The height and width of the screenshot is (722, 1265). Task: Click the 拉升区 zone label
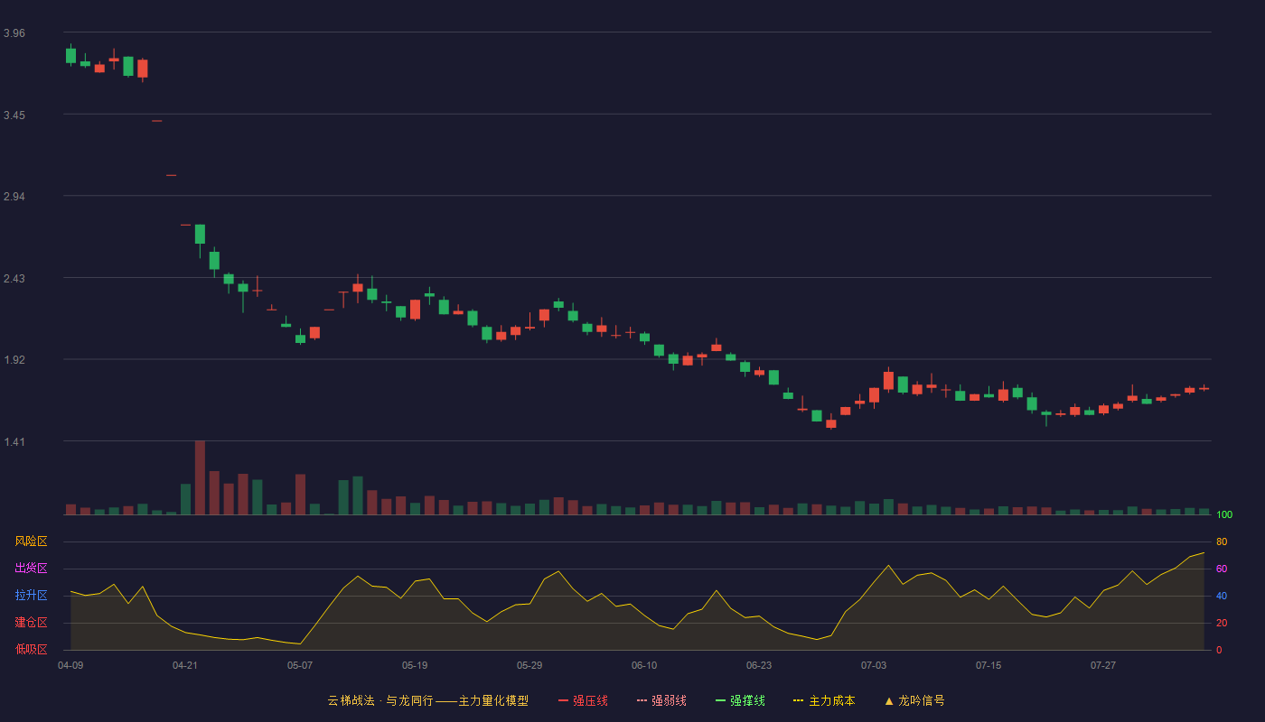[32, 596]
